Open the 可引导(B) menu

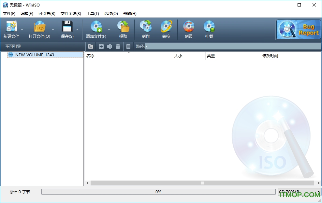tap(47, 14)
